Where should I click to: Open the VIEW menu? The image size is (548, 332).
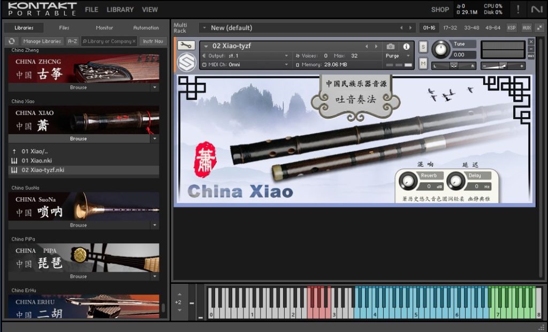tap(150, 10)
